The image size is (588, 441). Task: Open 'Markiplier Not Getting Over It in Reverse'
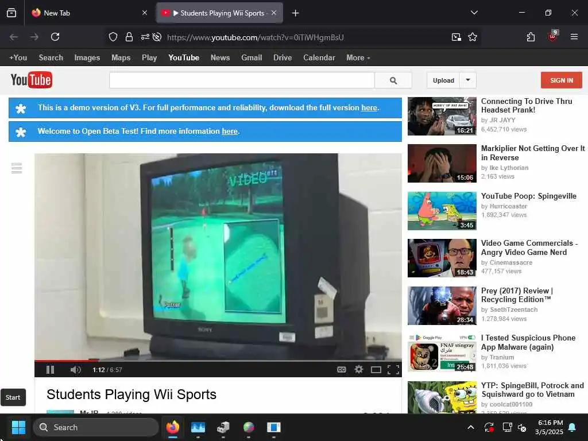(x=532, y=153)
